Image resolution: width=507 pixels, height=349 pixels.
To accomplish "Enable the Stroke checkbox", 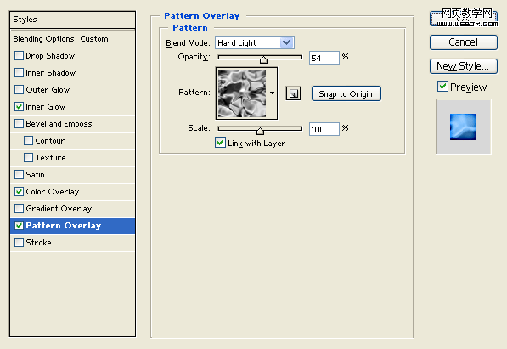I will [19, 242].
